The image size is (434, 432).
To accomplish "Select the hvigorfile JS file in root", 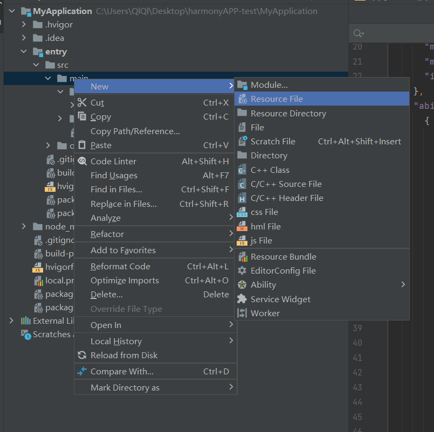I will 53,267.
